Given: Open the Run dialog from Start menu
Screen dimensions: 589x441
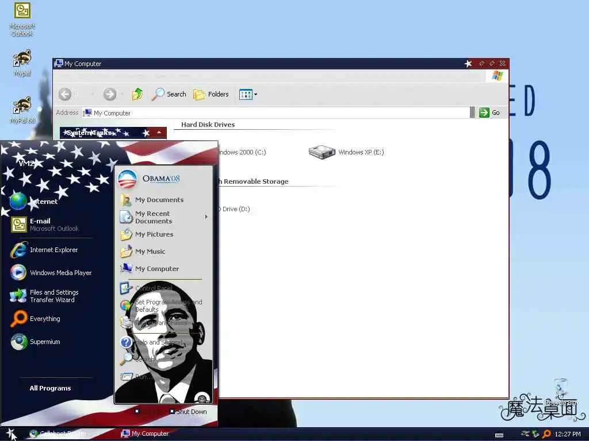Looking at the screenshot, I should point(136,377).
